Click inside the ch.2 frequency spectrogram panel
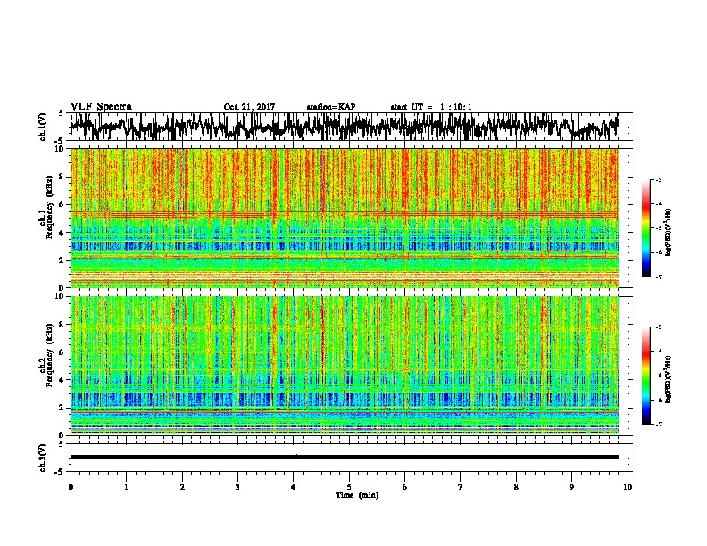This screenshot has height=546, width=707. coord(344,366)
